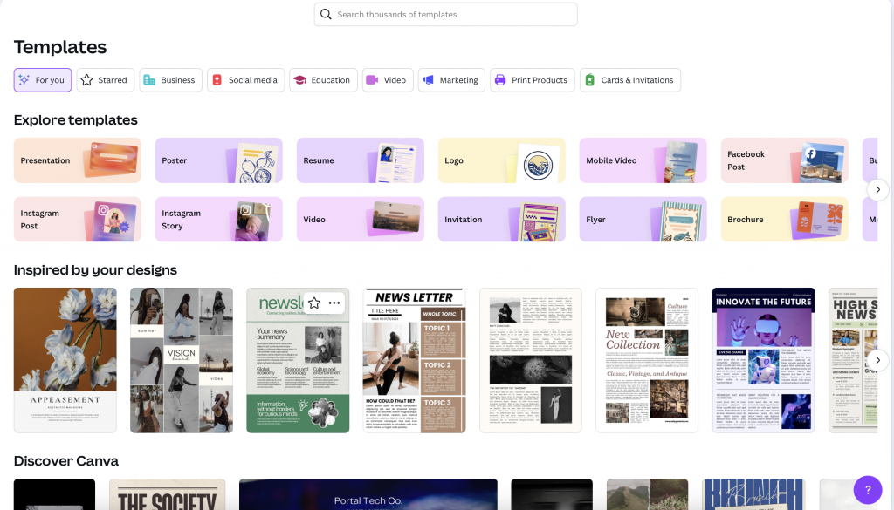The width and height of the screenshot is (894, 510).
Task: Click the magnifying glass search icon
Action: pyautogui.click(x=326, y=14)
